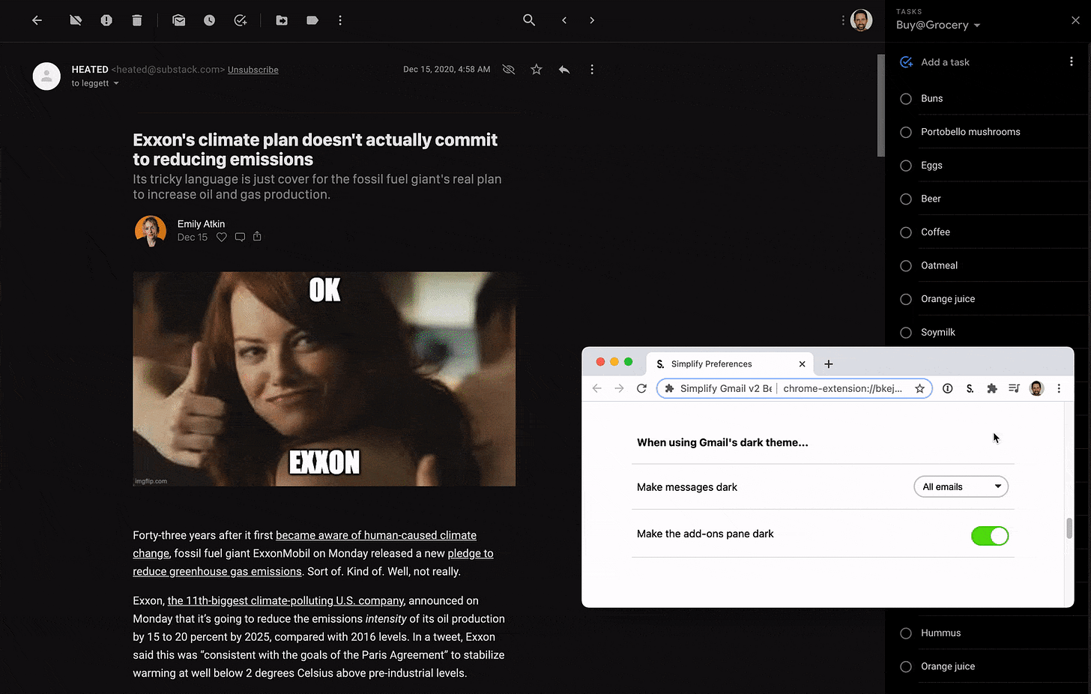The height and width of the screenshot is (694, 1091).
Task: Open the Gmail account avatar
Action: [x=862, y=20]
